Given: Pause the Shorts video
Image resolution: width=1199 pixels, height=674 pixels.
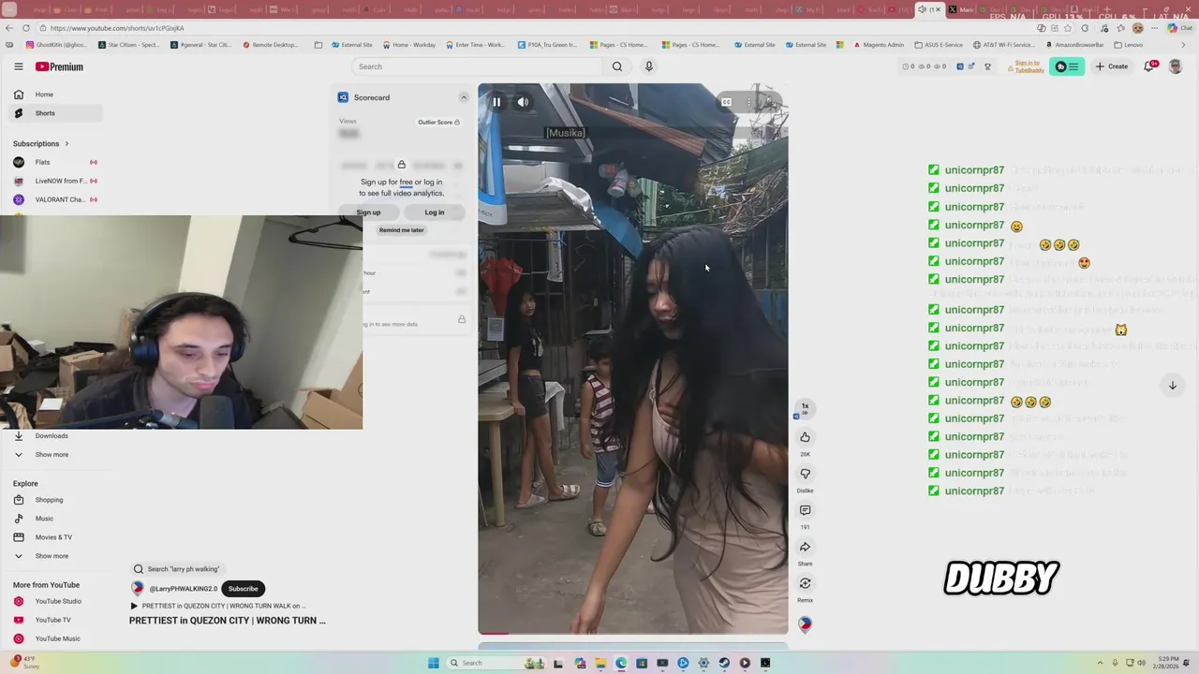Looking at the screenshot, I should (496, 102).
